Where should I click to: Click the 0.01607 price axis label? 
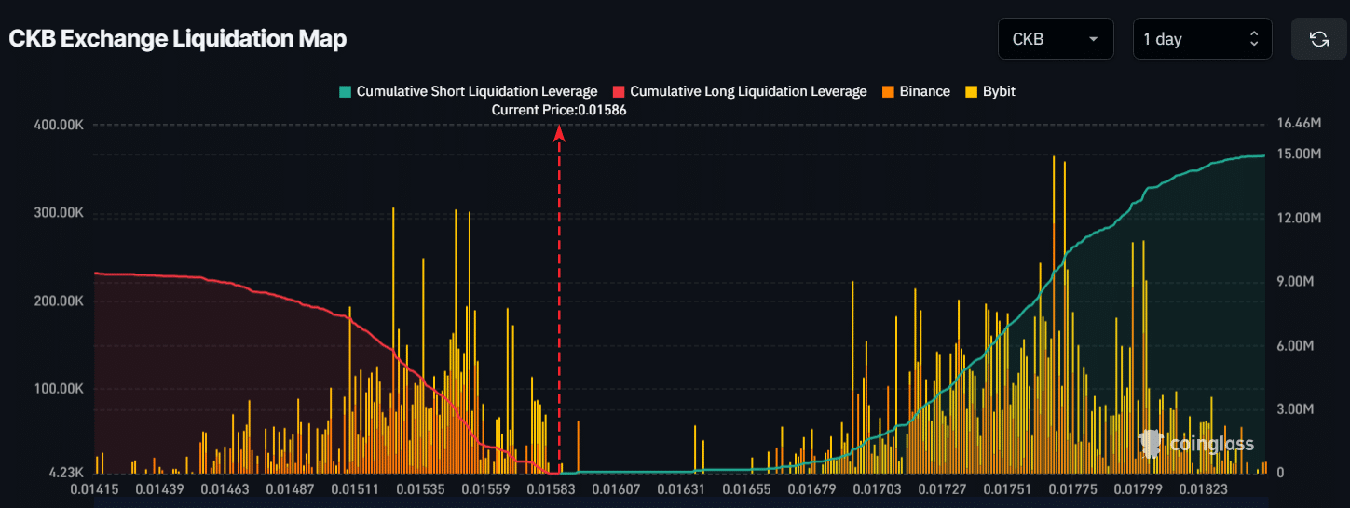(x=615, y=488)
